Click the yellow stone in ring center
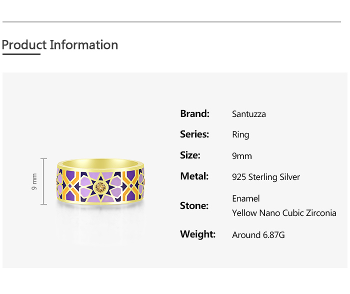This screenshot has height=294, width=350. [x=100, y=187]
